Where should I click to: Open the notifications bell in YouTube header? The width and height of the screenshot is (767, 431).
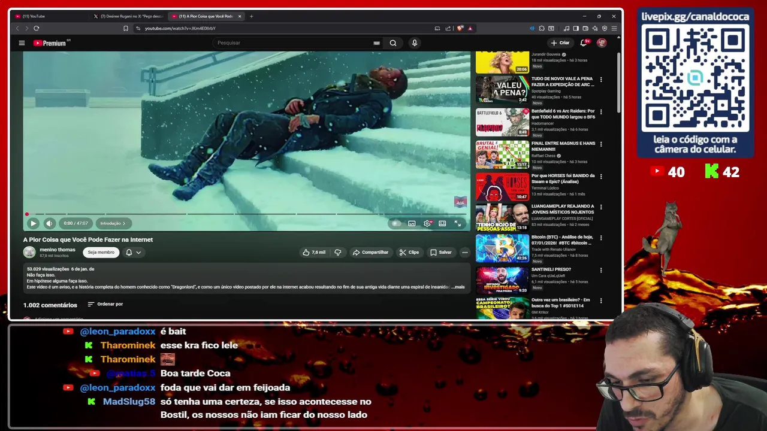tap(584, 43)
